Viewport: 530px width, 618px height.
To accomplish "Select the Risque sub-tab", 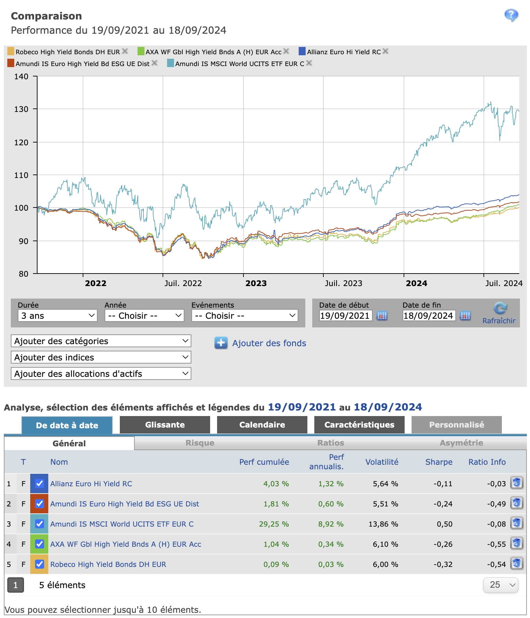I will (200, 443).
